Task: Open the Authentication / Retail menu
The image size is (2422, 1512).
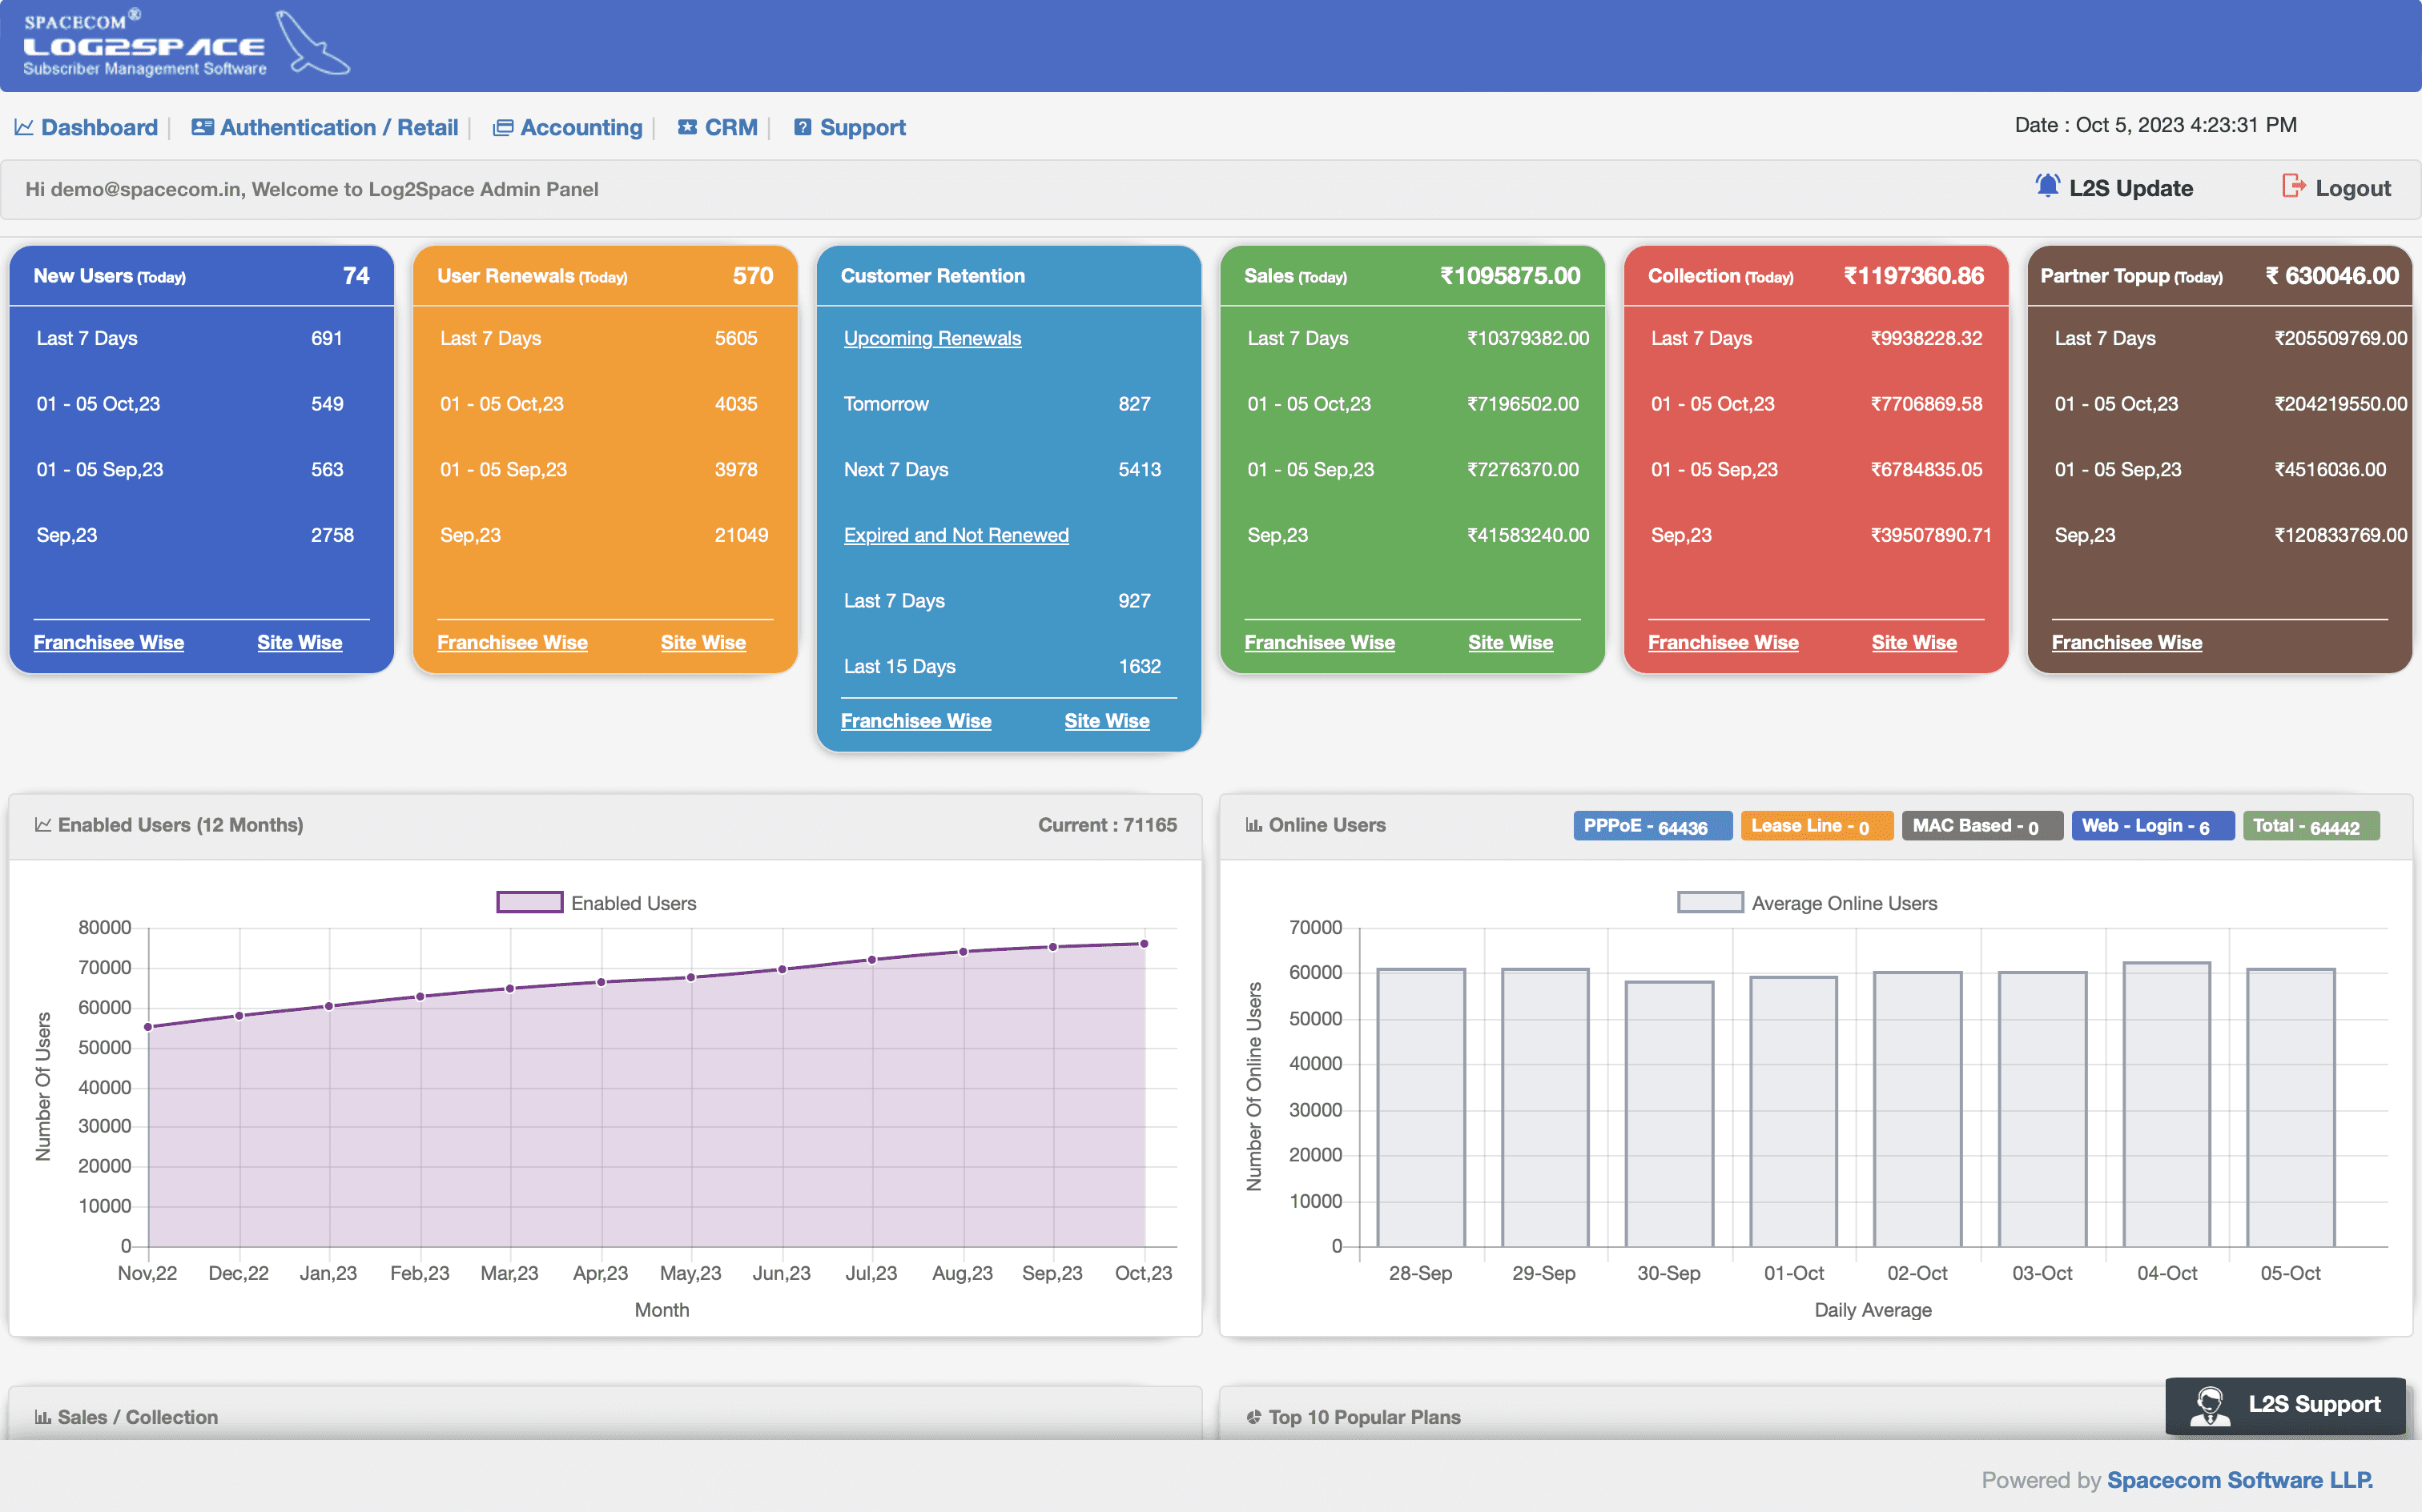Action: (x=339, y=128)
